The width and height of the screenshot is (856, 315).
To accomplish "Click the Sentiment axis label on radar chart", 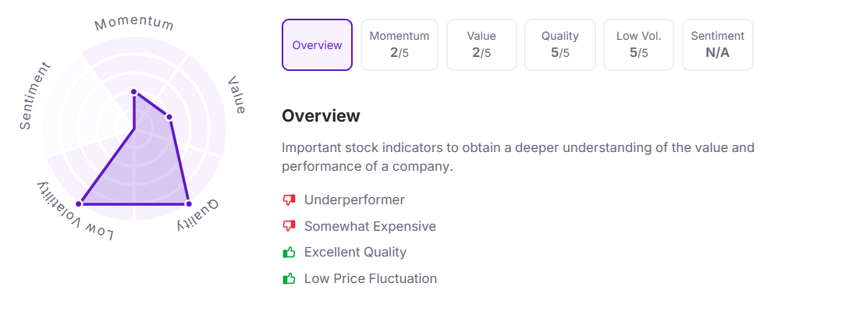I will (35, 96).
